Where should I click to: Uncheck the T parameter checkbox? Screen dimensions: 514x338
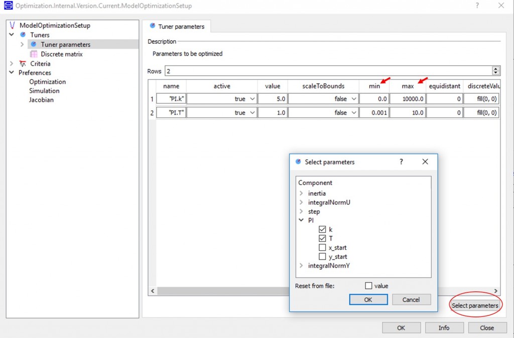click(322, 238)
